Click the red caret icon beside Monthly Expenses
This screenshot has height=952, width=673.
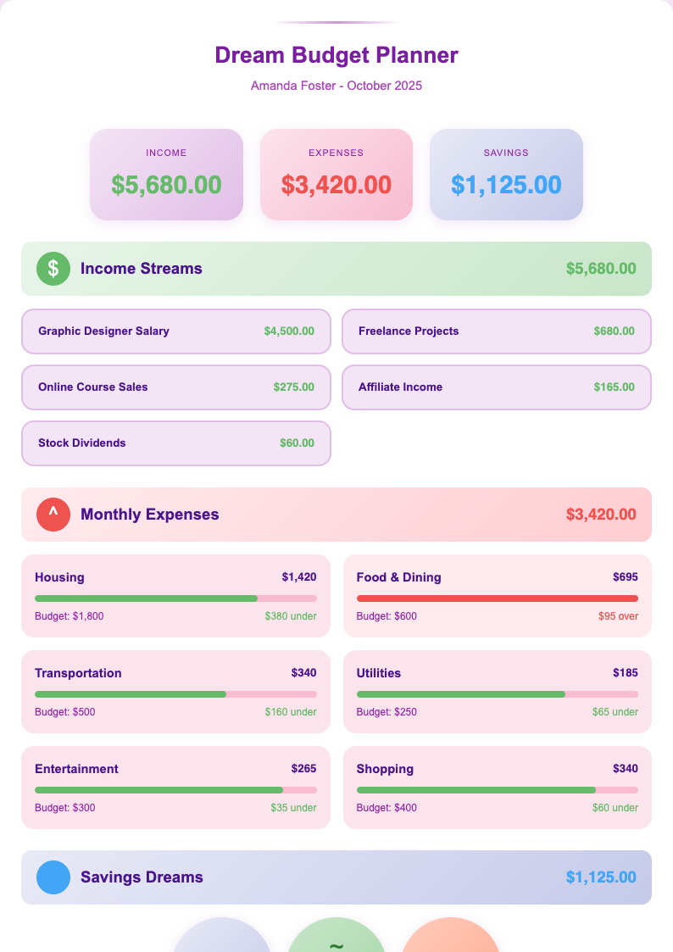(53, 515)
